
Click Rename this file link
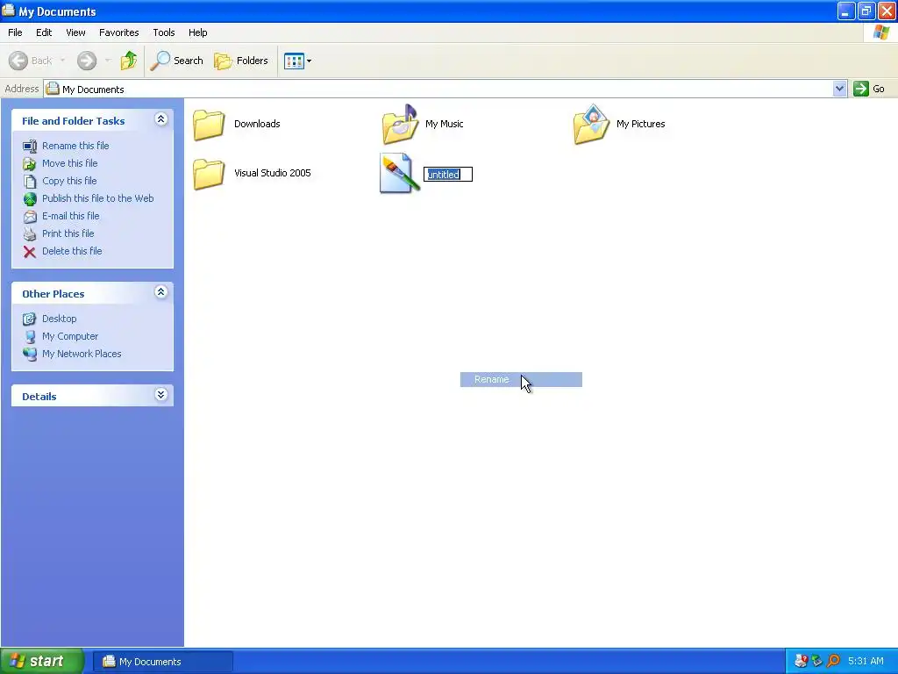[x=75, y=146]
